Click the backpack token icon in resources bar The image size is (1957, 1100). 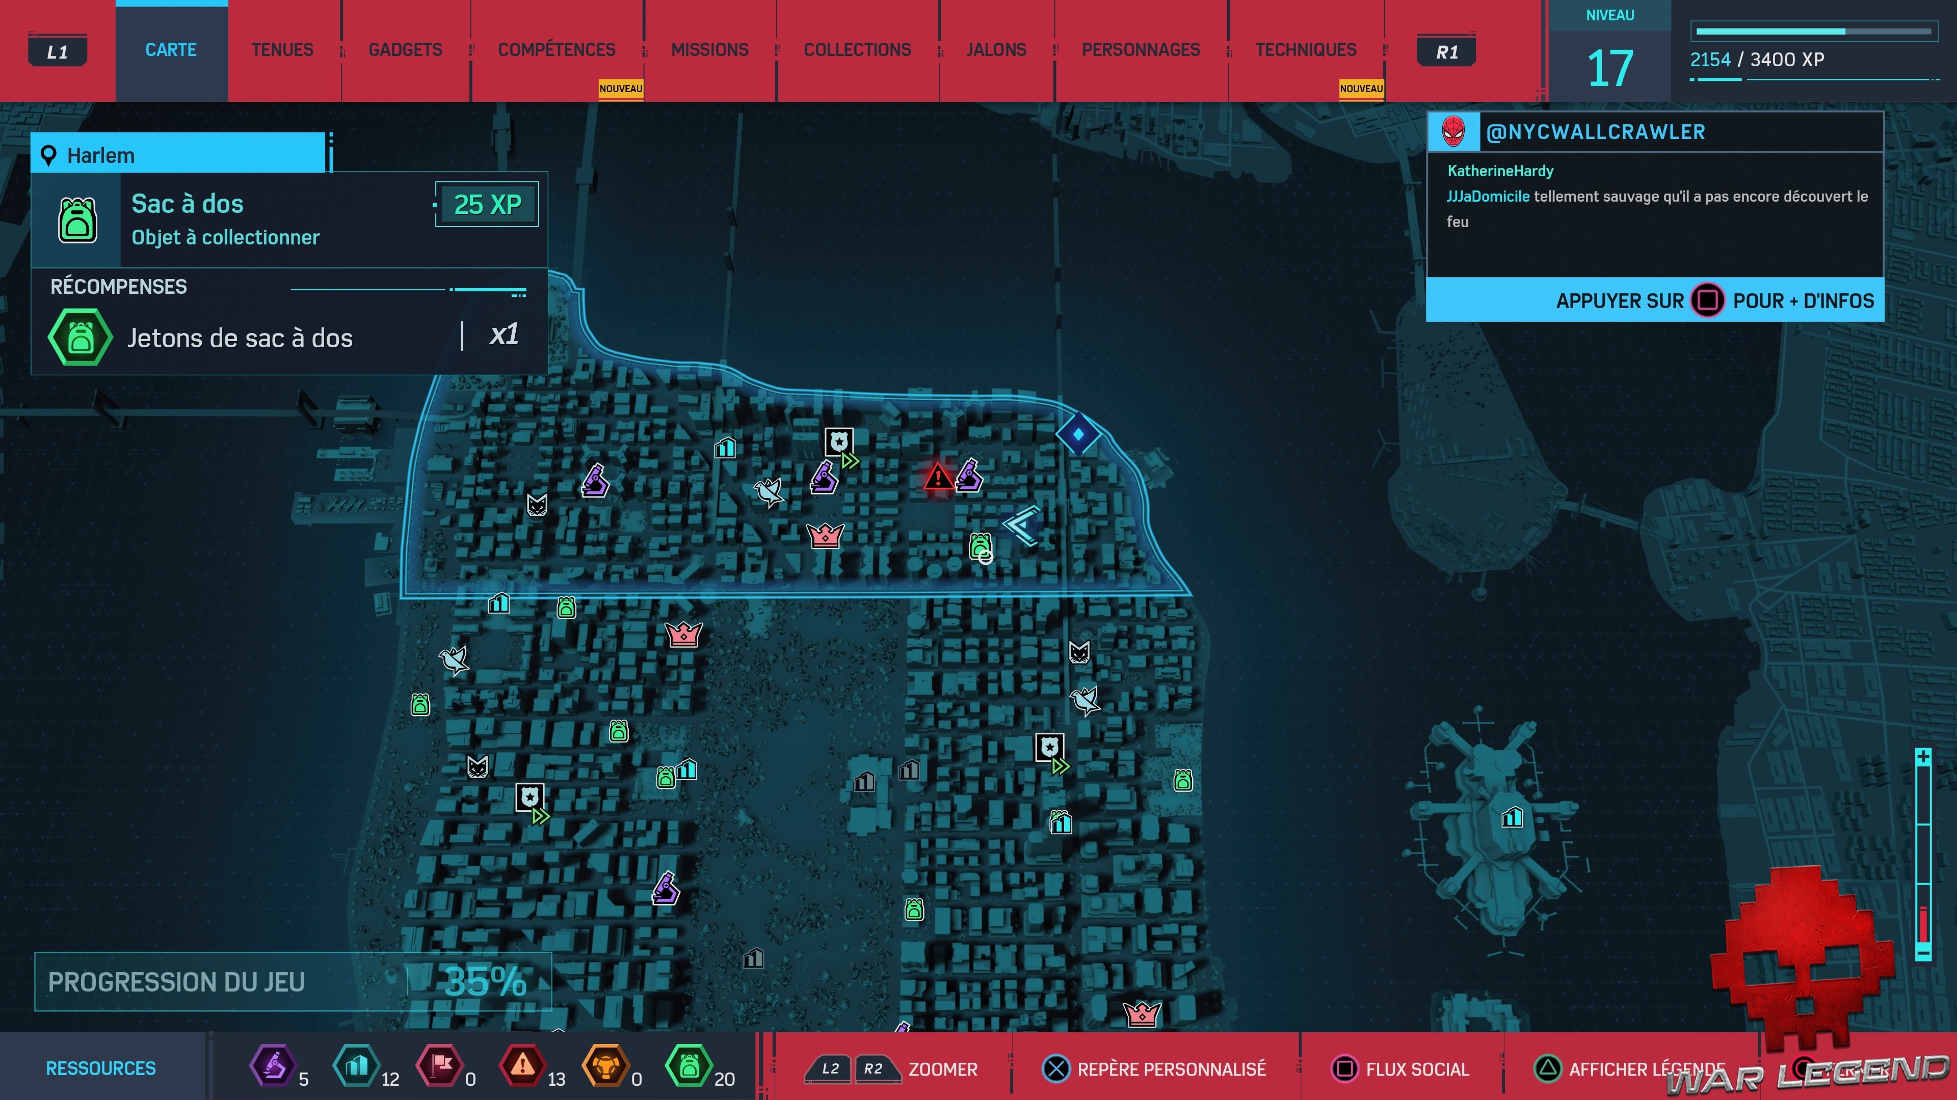[x=689, y=1066]
